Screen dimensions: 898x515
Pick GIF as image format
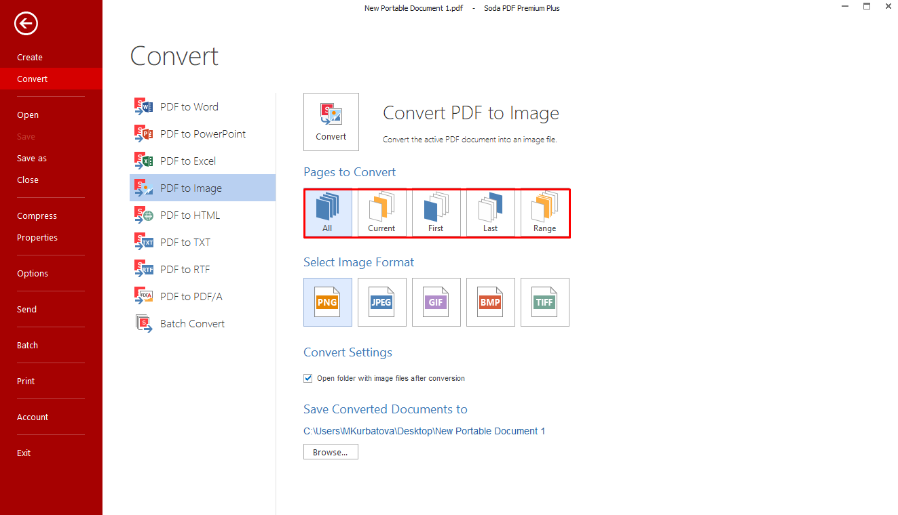click(x=436, y=302)
